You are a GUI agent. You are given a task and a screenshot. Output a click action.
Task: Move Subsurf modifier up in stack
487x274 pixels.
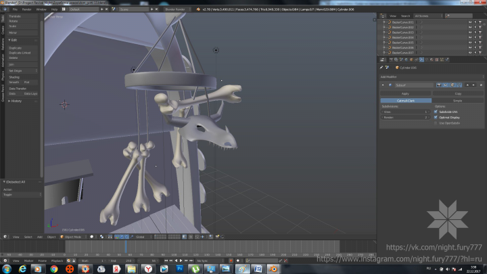pos(467,85)
